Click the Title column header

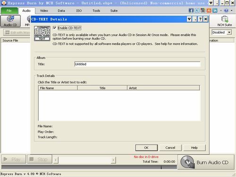pos(102,88)
